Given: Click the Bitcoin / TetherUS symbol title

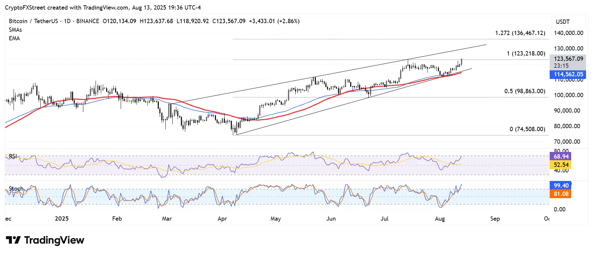Looking at the screenshot, I should [33, 21].
